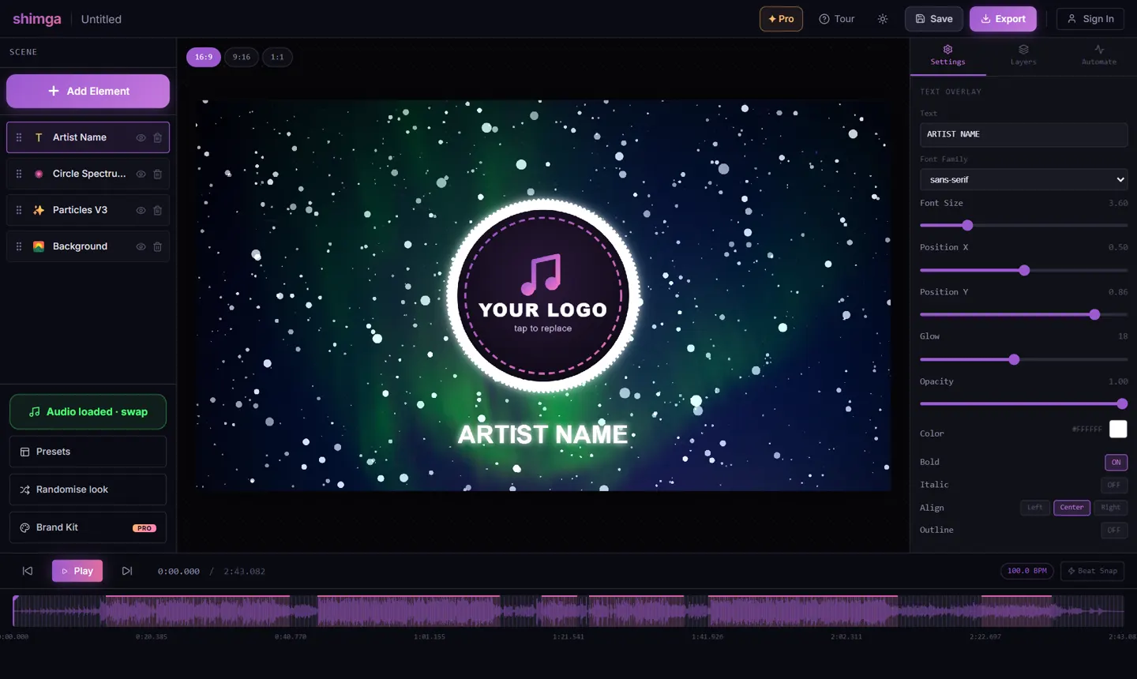
Task: Hide the Background layer
Action: [141, 246]
